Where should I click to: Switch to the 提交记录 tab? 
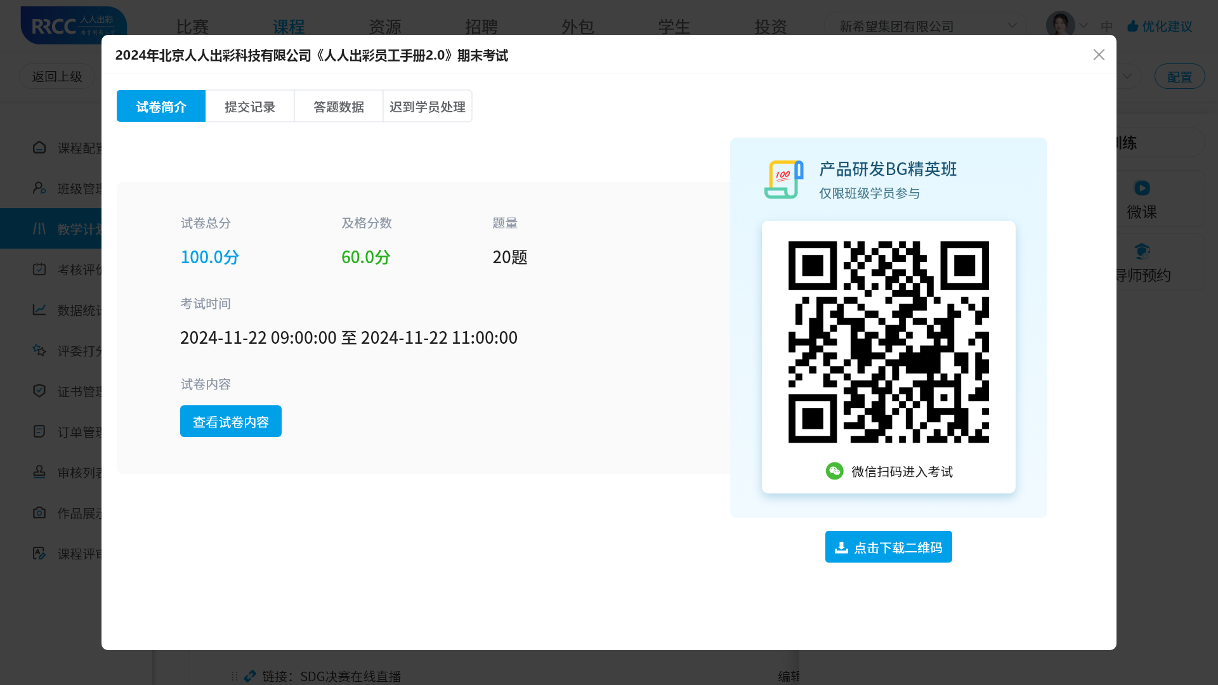(x=250, y=106)
